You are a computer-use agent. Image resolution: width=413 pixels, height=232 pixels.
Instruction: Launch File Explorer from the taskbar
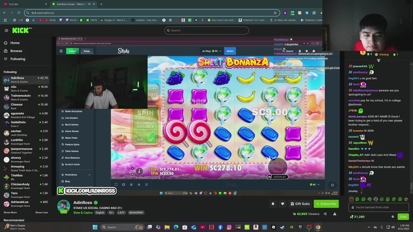point(167,227)
